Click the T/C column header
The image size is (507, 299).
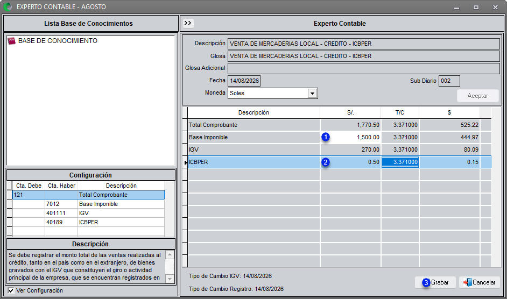point(400,112)
